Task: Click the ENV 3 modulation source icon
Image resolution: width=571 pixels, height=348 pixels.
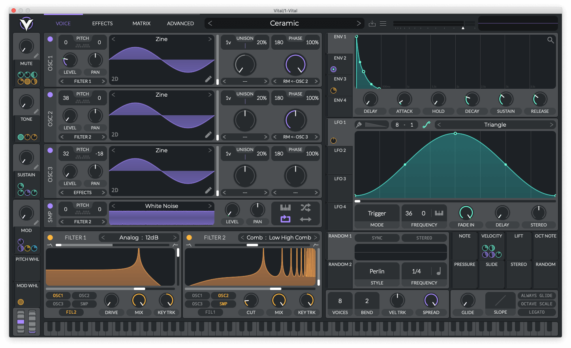Action: click(x=334, y=90)
